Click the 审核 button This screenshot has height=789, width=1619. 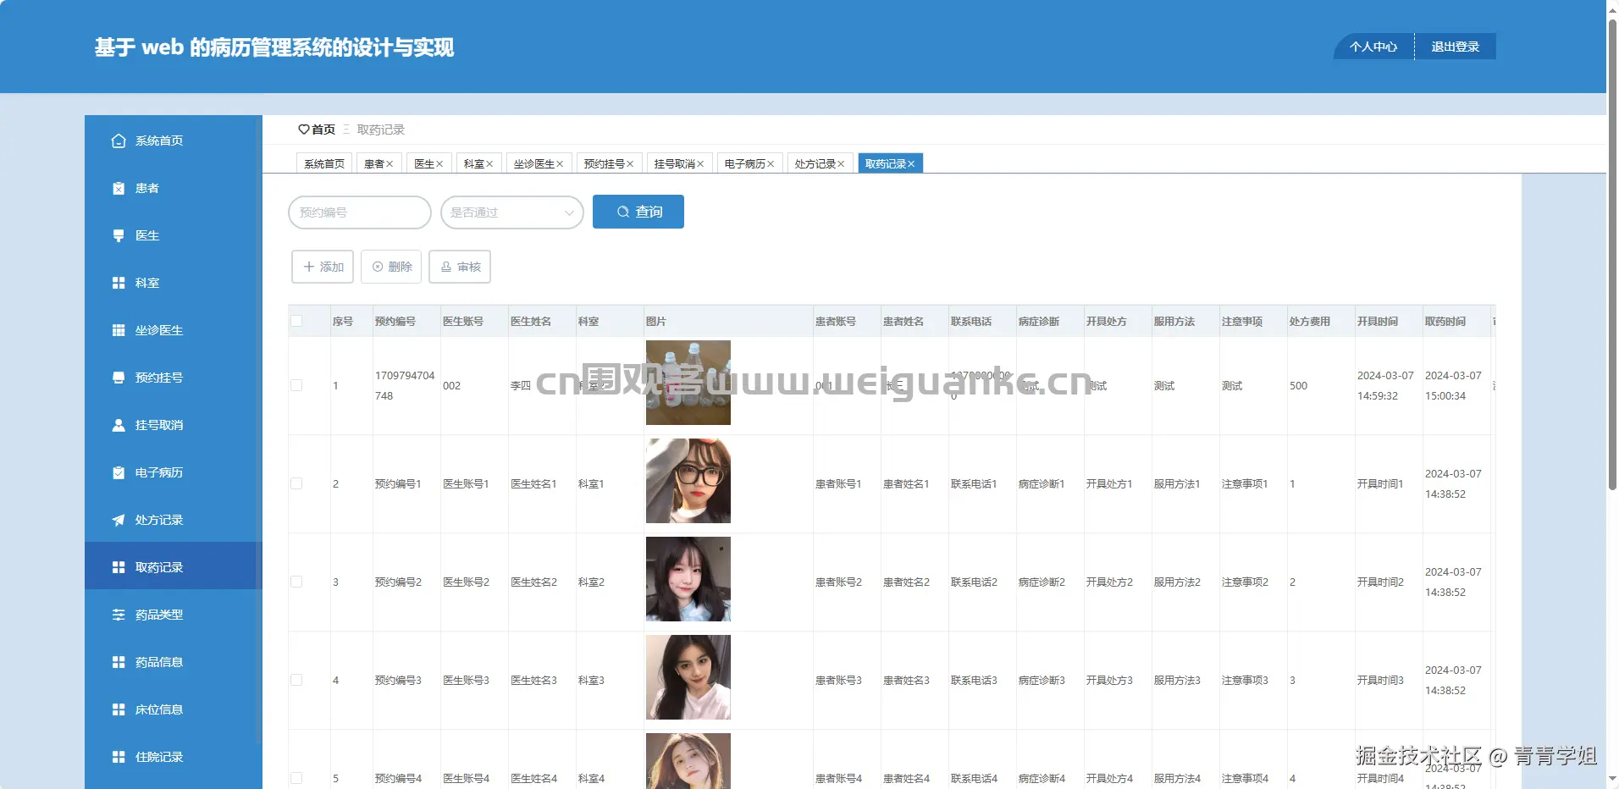[x=460, y=267]
